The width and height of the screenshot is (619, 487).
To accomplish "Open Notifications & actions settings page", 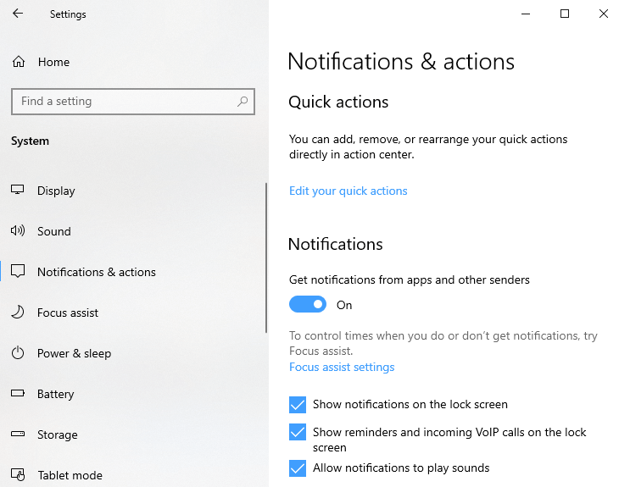I will [96, 272].
